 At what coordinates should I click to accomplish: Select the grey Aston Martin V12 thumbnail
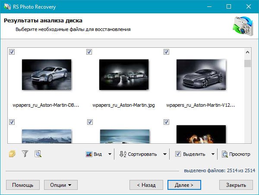point(201,74)
